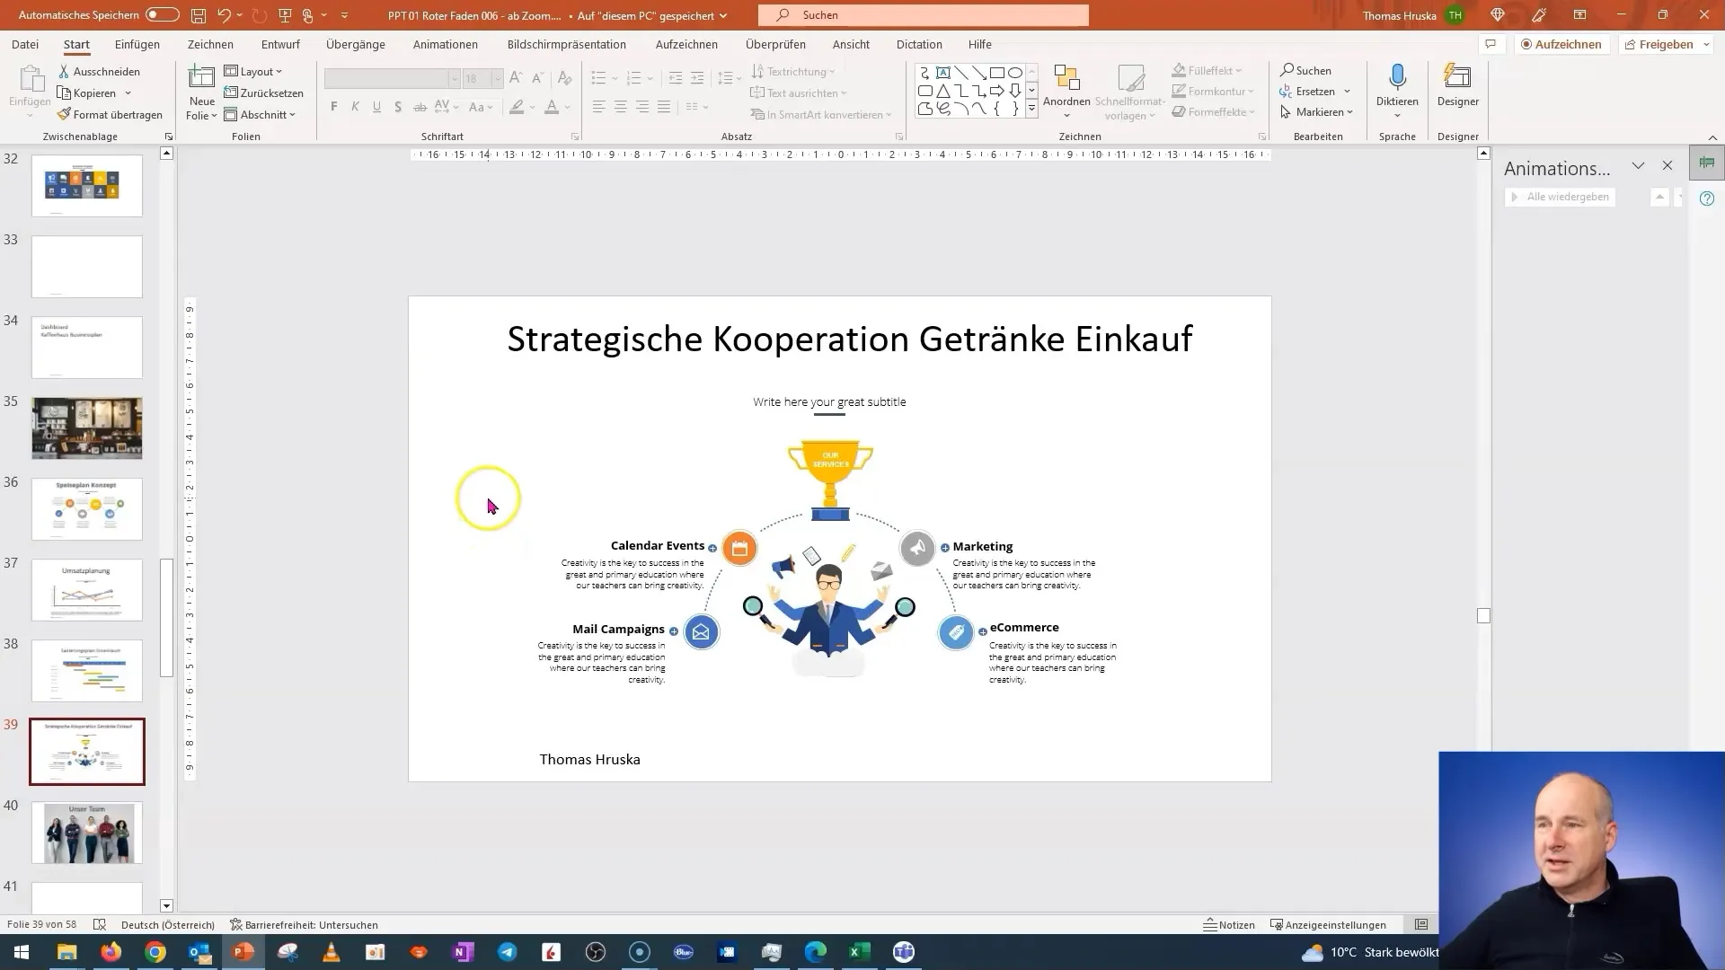Screen dimensions: 1725x970
Task: Expand the Schnellzugriff toolbar dropdown arrow
Action: (x=345, y=15)
